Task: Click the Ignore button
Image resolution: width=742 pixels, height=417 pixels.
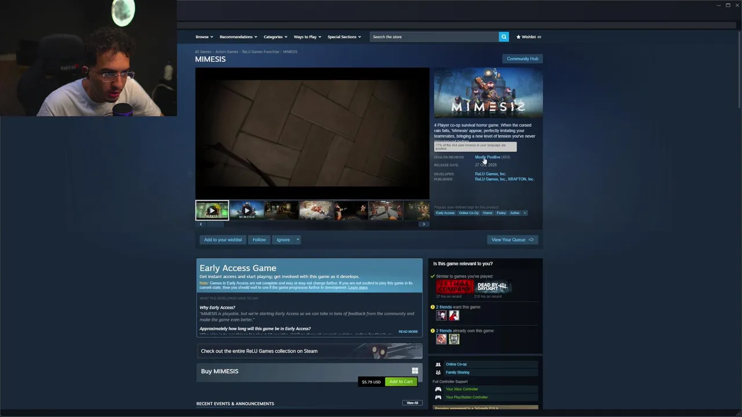Action: point(283,240)
